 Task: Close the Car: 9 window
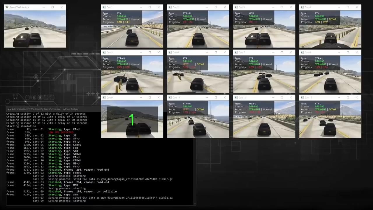click(159, 98)
